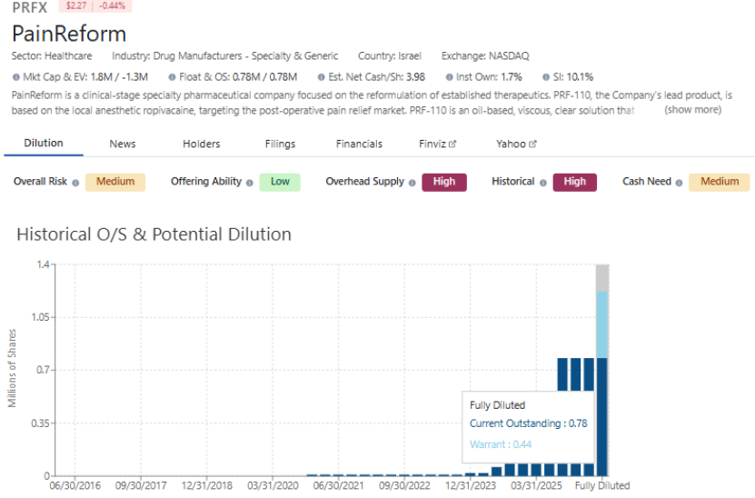Click info icon next to Cash Need
The image size is (755, 498).
pos(679,183)
